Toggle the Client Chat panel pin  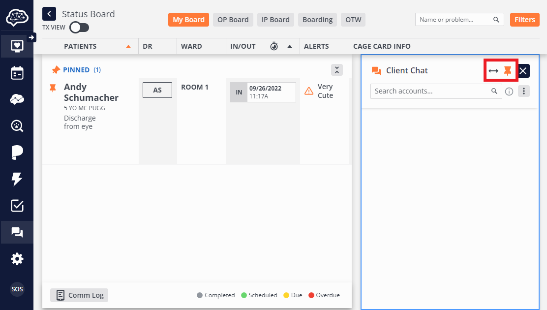pyautogui.click(x=508, y=71)
